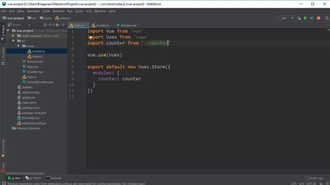Stop the running process with red square

(319, 18)
